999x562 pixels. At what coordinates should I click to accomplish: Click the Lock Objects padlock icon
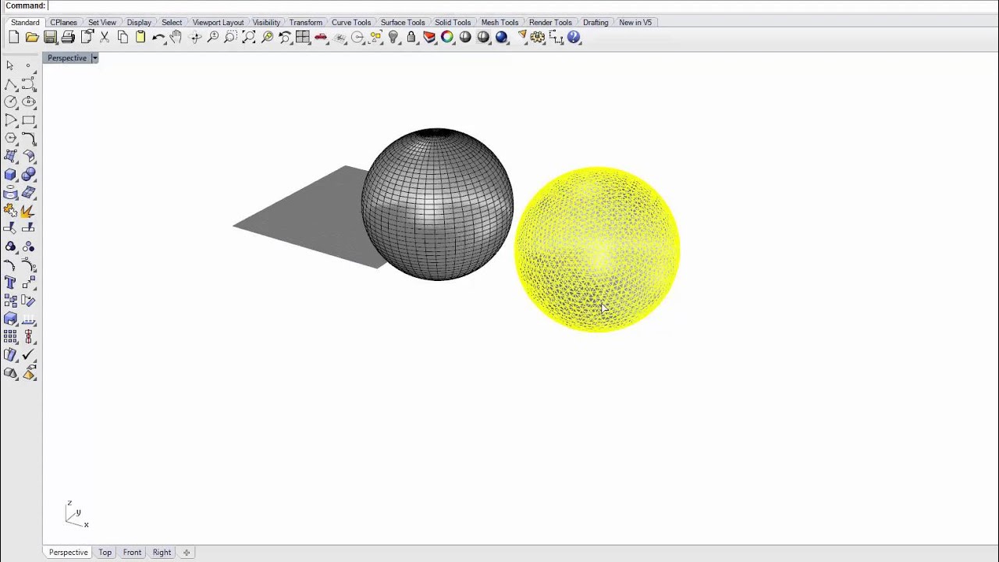411,37
